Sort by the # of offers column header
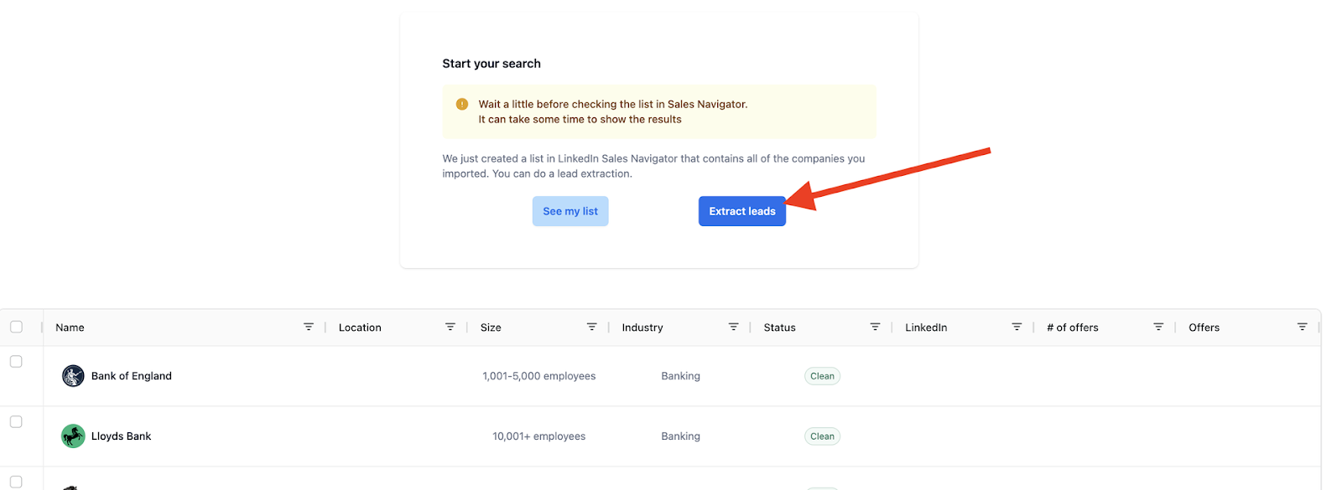1342x490 pixels. [1073, 328]
